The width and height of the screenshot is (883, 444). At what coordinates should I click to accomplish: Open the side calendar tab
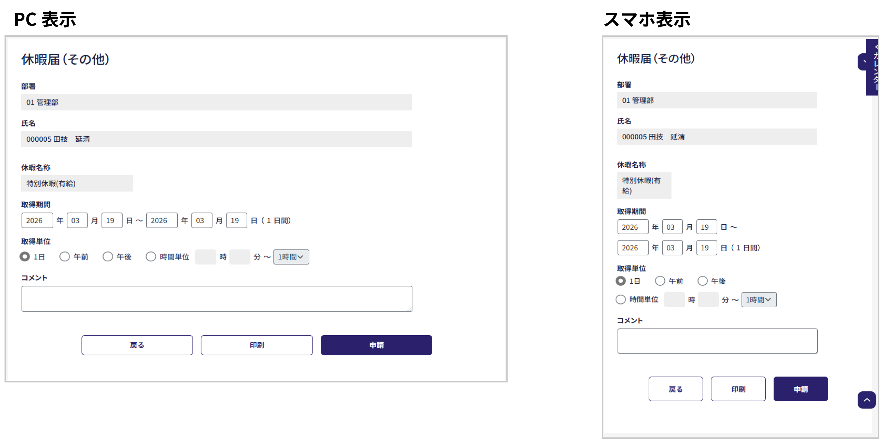[872, 67]
